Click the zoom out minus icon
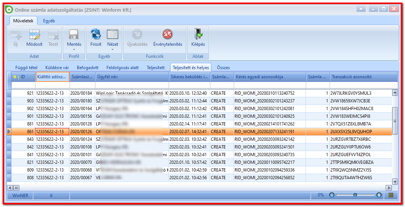 pyautogui.click(x=332, y=195)
